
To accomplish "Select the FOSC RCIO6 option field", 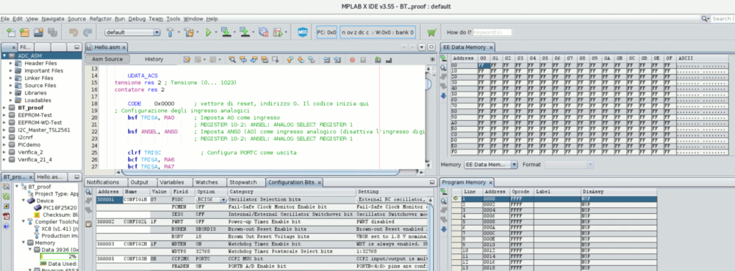I will click(210, 199).
